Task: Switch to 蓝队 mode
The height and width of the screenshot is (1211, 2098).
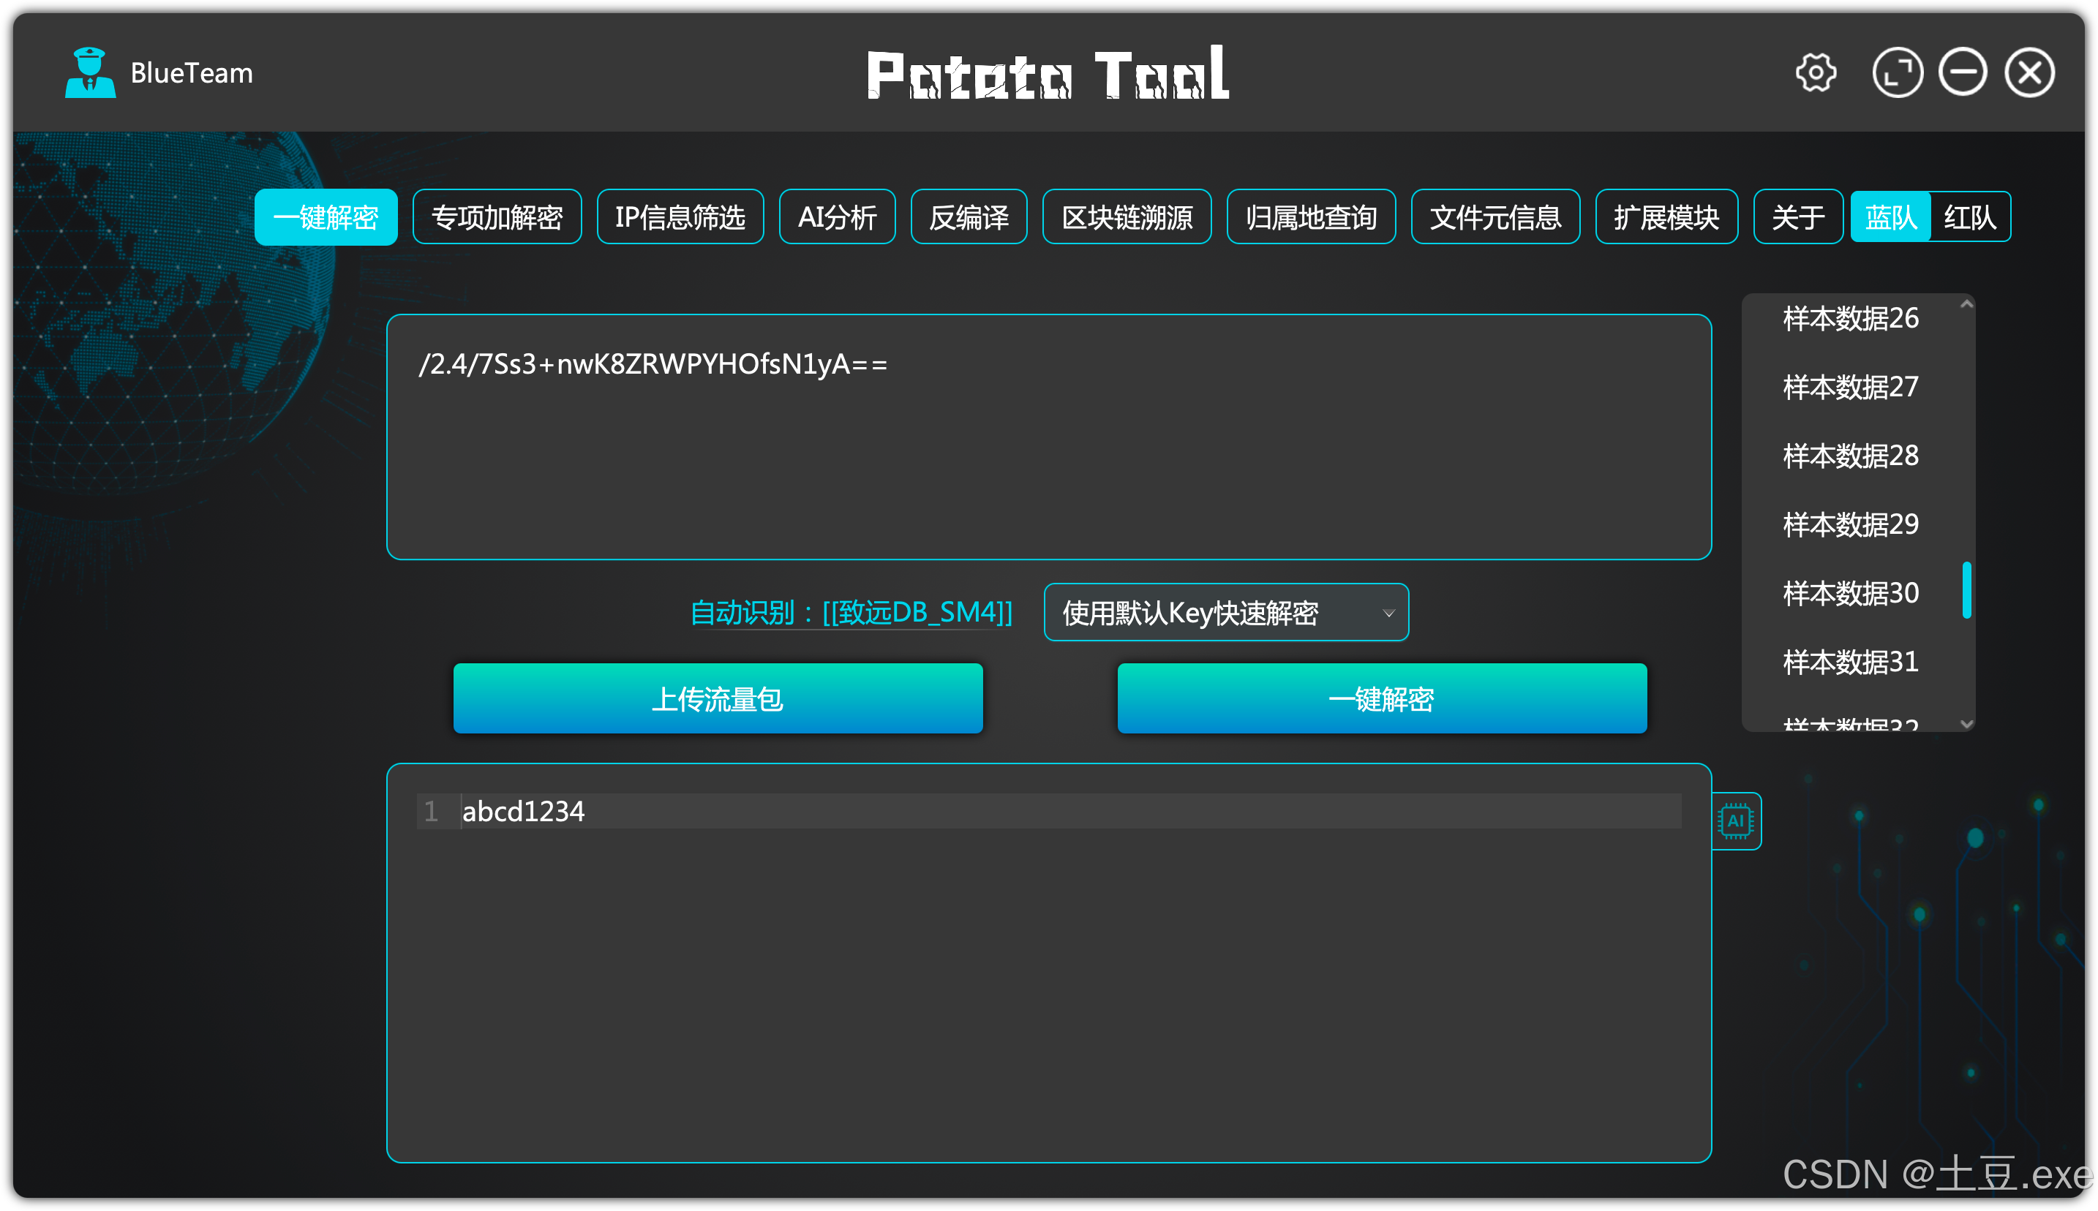Action: click(x=1890, y=217)
